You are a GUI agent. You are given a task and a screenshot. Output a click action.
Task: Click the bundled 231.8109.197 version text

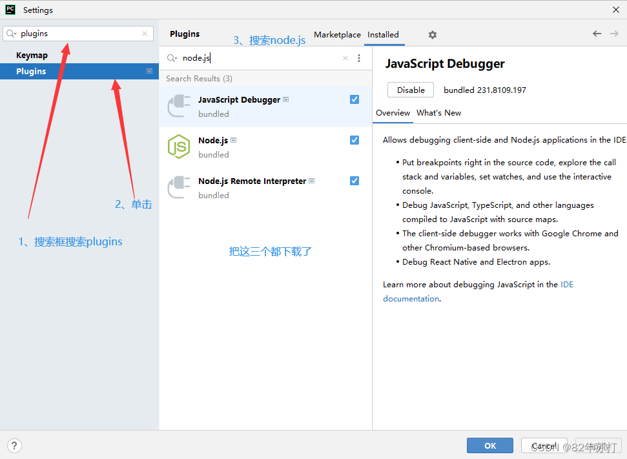click(x=485, y=90)
